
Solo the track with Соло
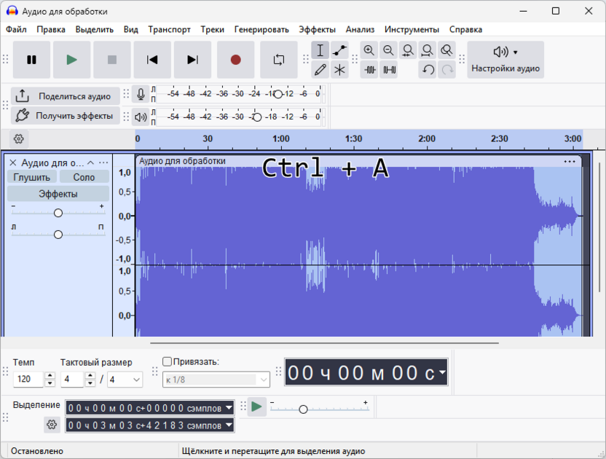coord(84,177)
